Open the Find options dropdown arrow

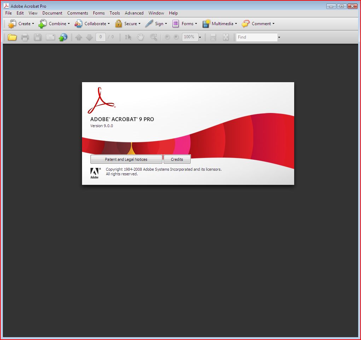pos(279,37)
